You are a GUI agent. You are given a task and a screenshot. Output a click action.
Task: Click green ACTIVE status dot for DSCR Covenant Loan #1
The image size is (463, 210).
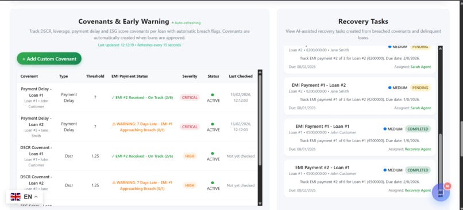pos(213,154)
